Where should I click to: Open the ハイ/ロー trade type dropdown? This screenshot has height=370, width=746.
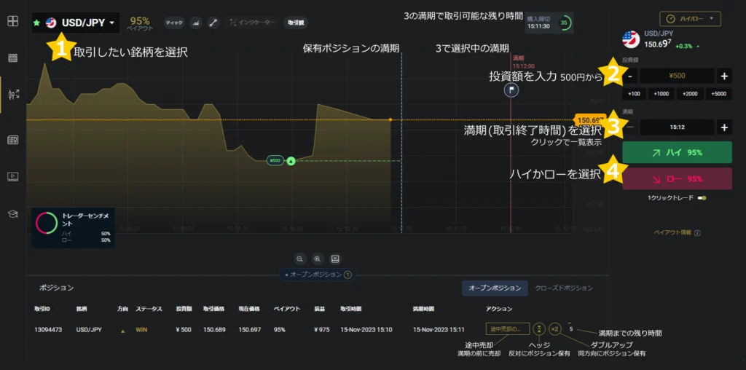point(690,18)
